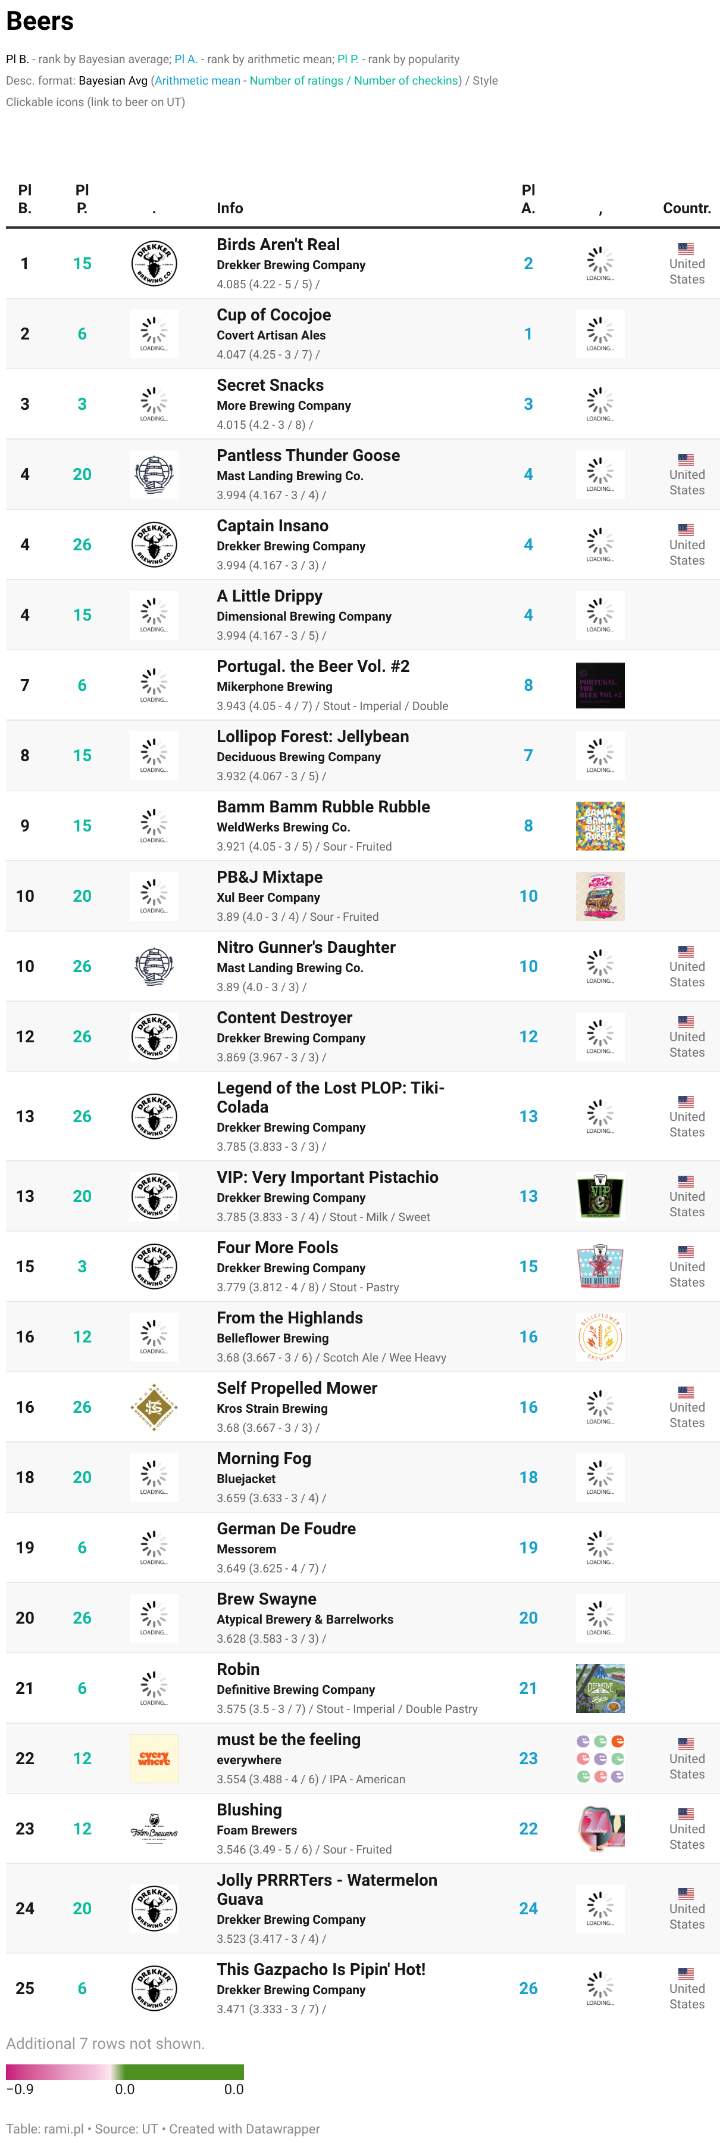Click the Pl B. column header
The height and width of the screenshot is (2143, 726).
(x=25, y=200)
